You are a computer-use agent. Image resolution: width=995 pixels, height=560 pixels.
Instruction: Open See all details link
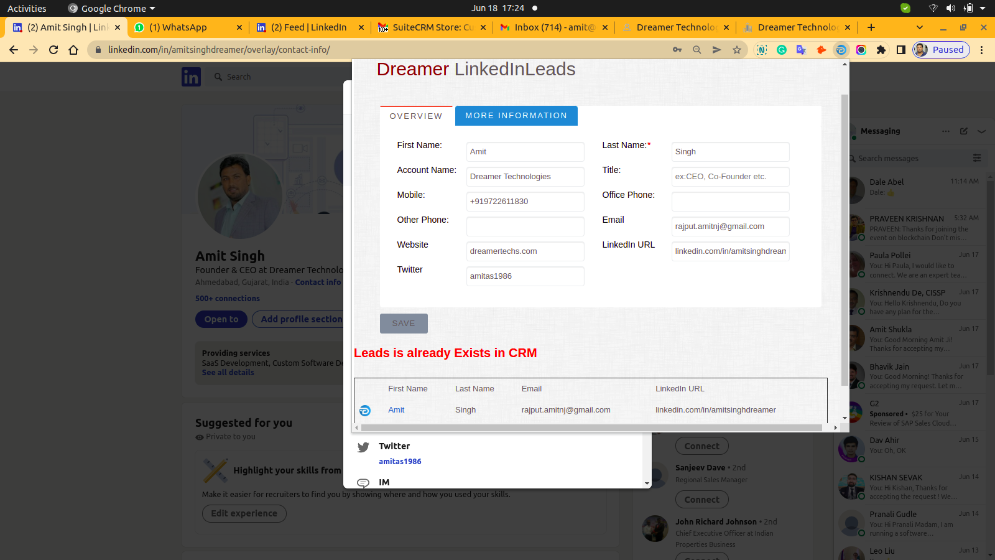228,373
